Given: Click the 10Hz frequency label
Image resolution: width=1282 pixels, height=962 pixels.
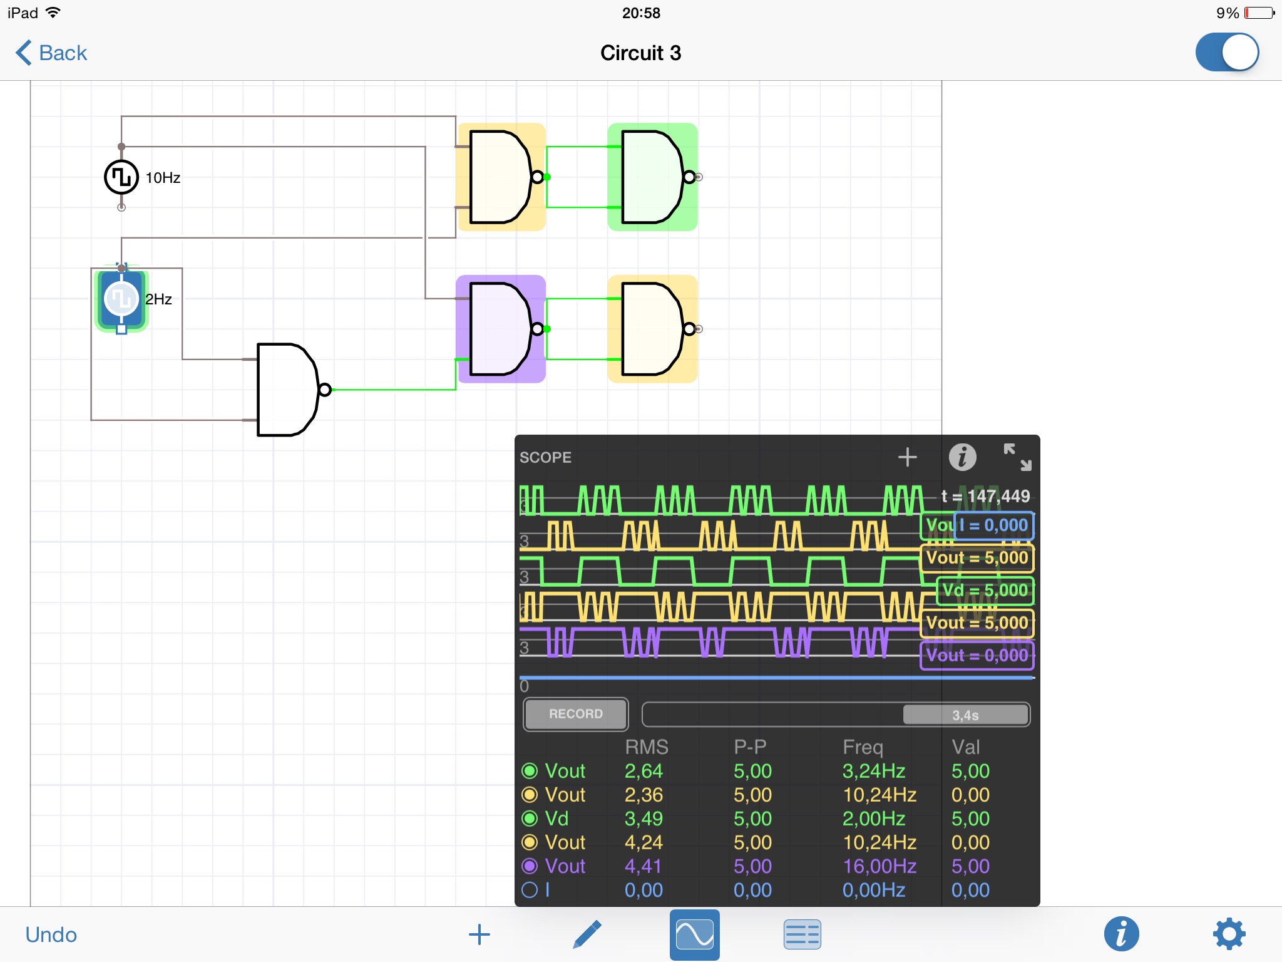Looking at the screenshot, I should pos(163,177).
